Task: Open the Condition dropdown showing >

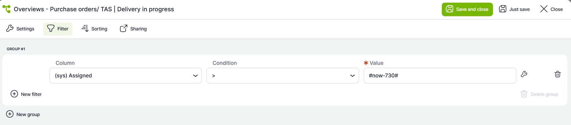Action: (283, 75)
